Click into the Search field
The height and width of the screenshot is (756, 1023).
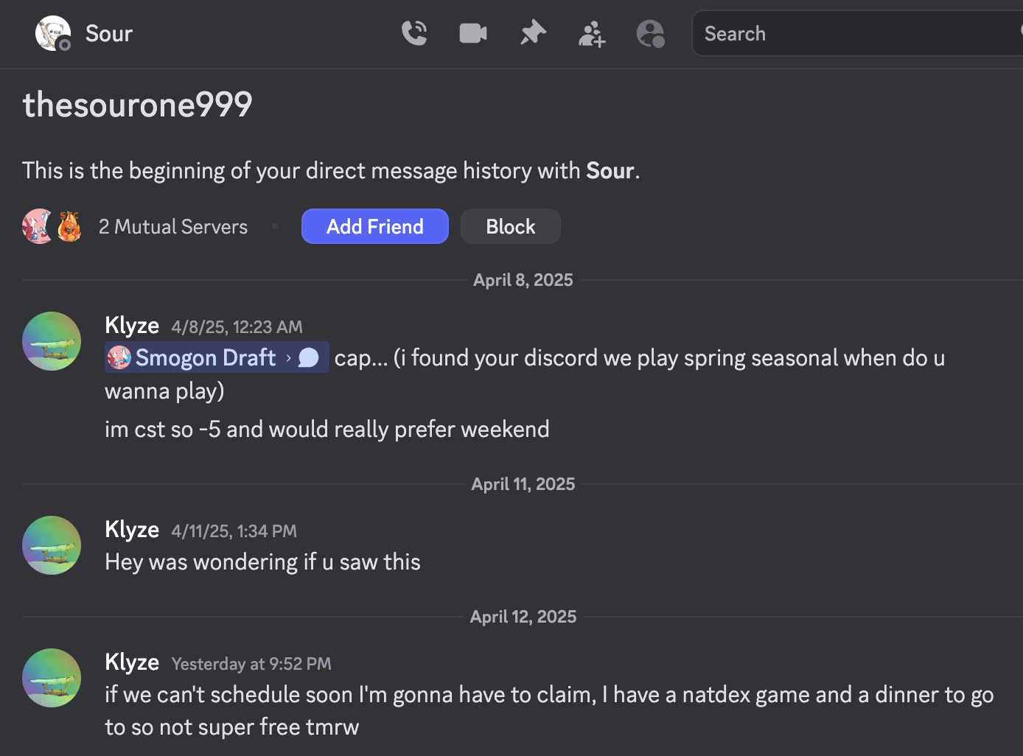(855, 33)
